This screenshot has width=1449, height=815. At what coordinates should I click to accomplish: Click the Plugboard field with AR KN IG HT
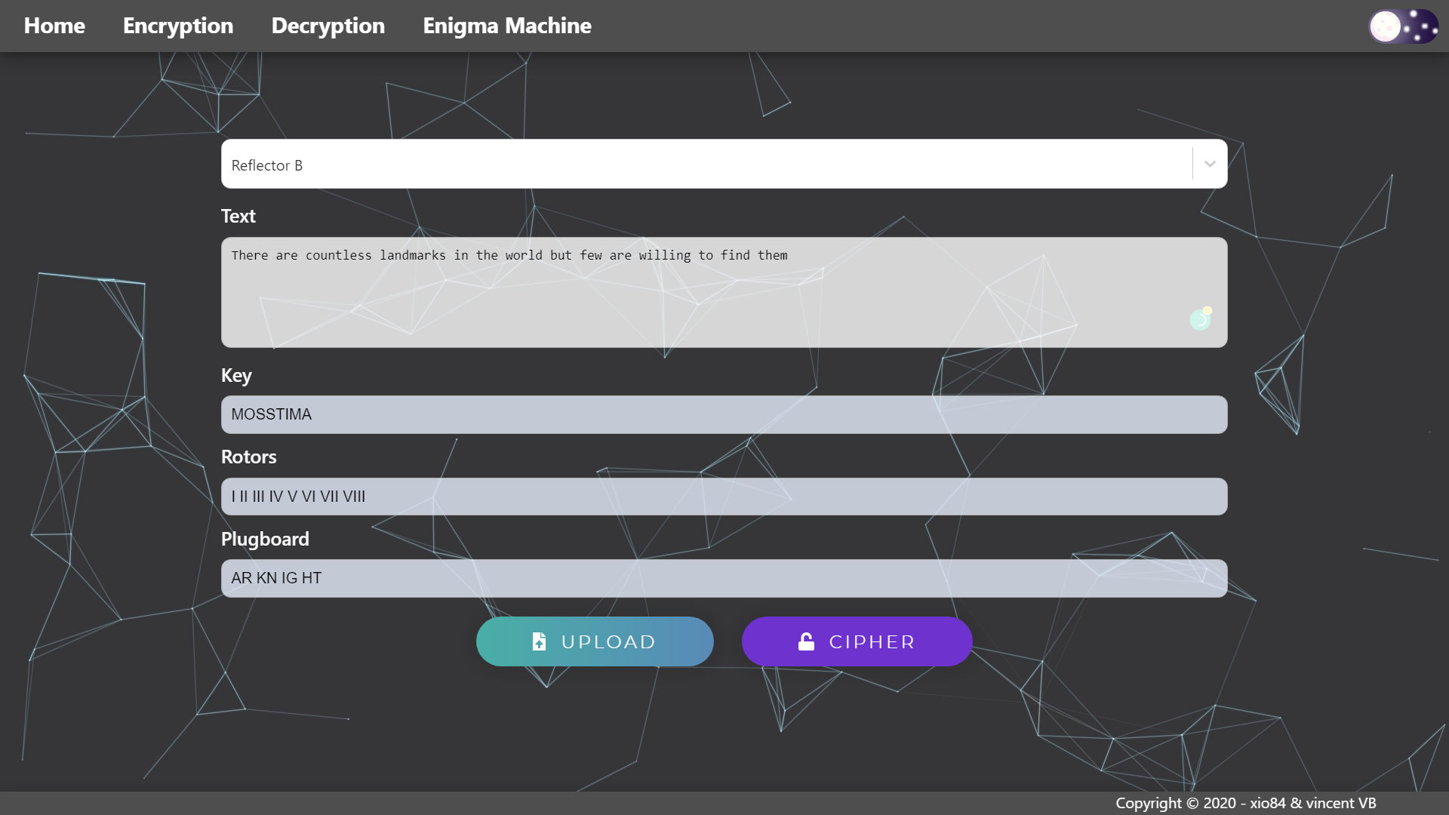click(x=723, y=578)
